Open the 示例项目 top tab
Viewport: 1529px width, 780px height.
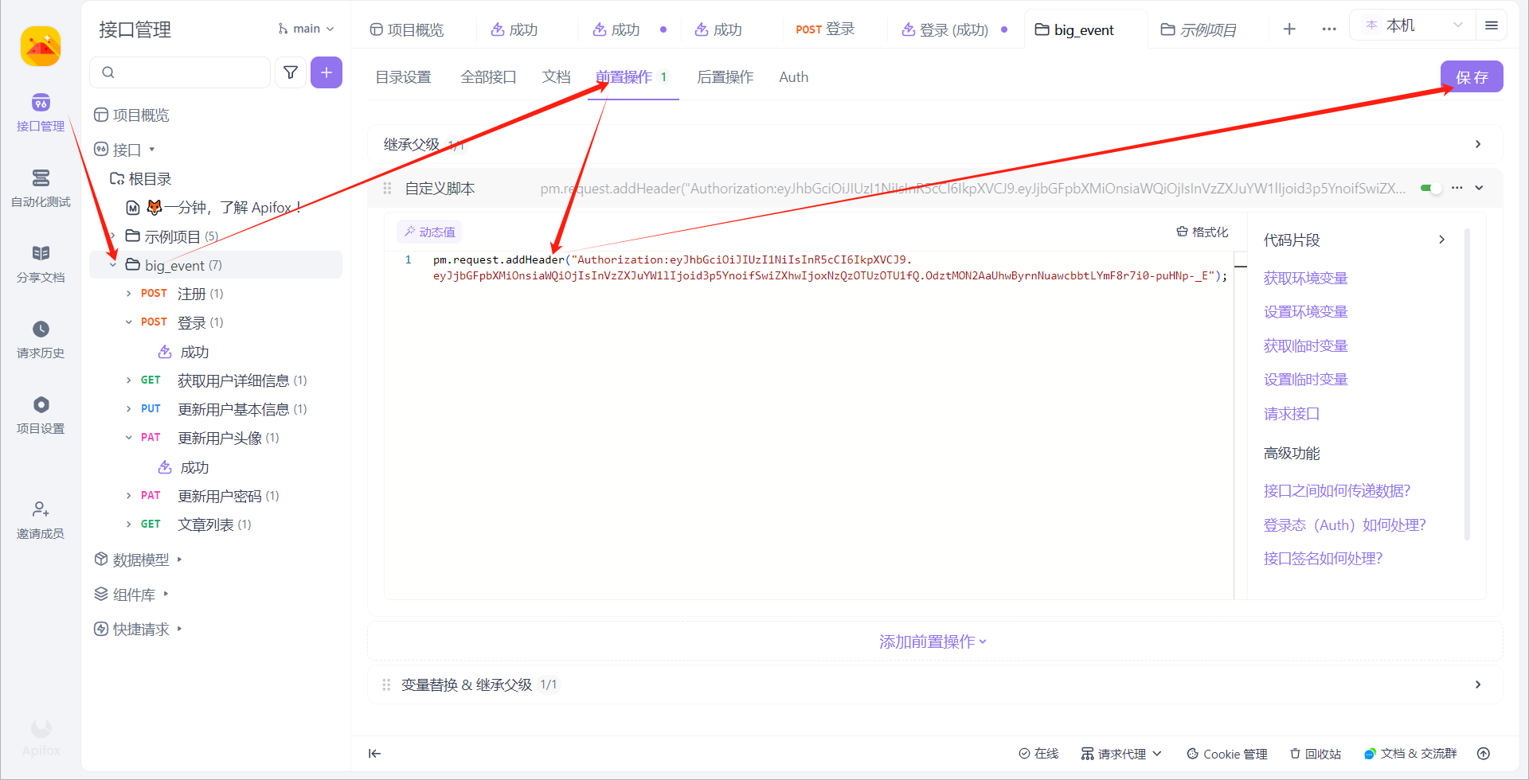[1199, 29]
